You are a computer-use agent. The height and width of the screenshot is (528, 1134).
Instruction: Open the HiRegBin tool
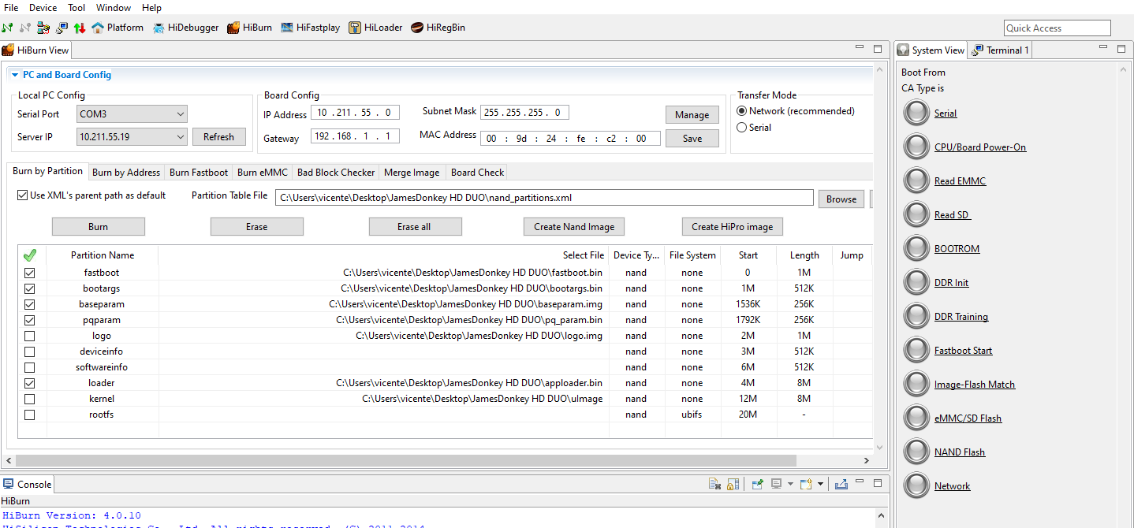point(438,28)
